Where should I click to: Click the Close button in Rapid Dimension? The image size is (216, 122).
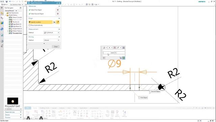(x=56, y=47)
